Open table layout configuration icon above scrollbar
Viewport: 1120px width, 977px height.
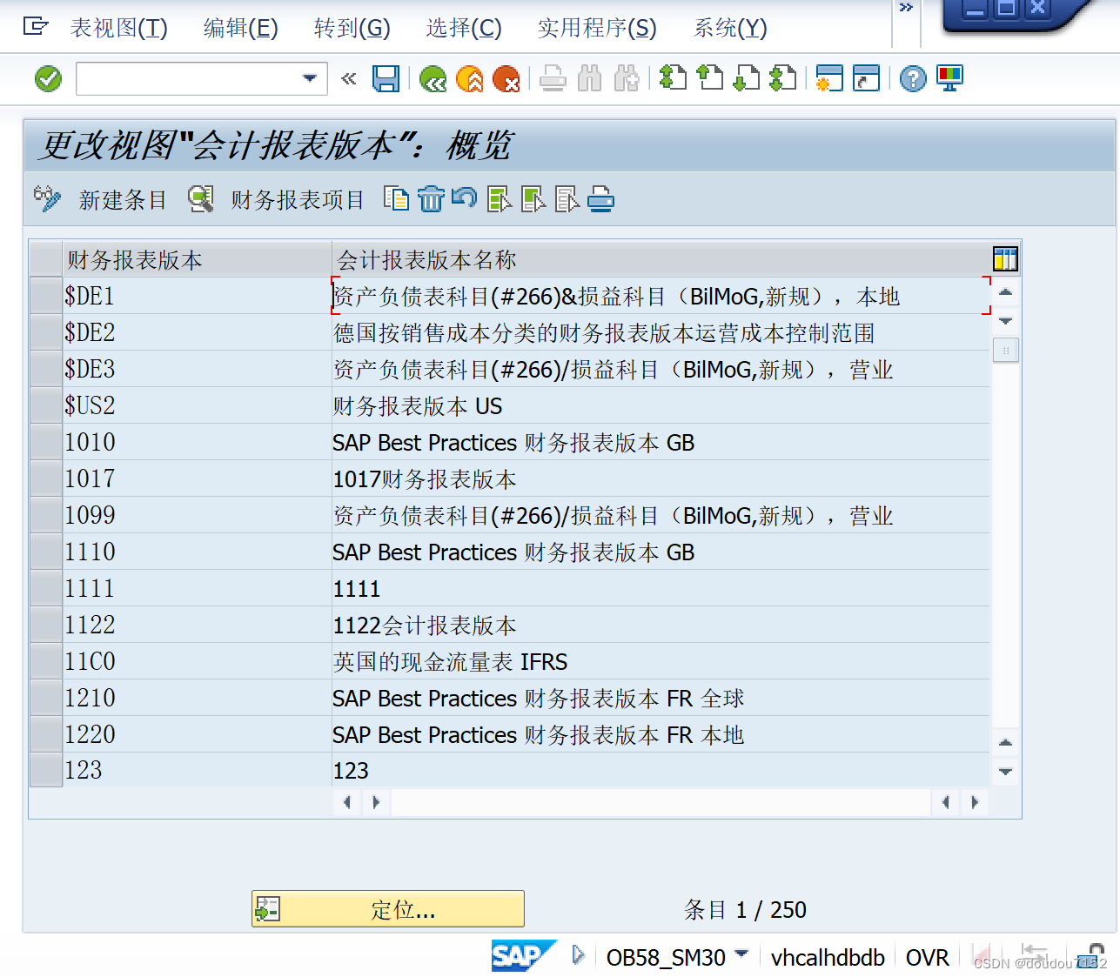tap(1005, 258)
